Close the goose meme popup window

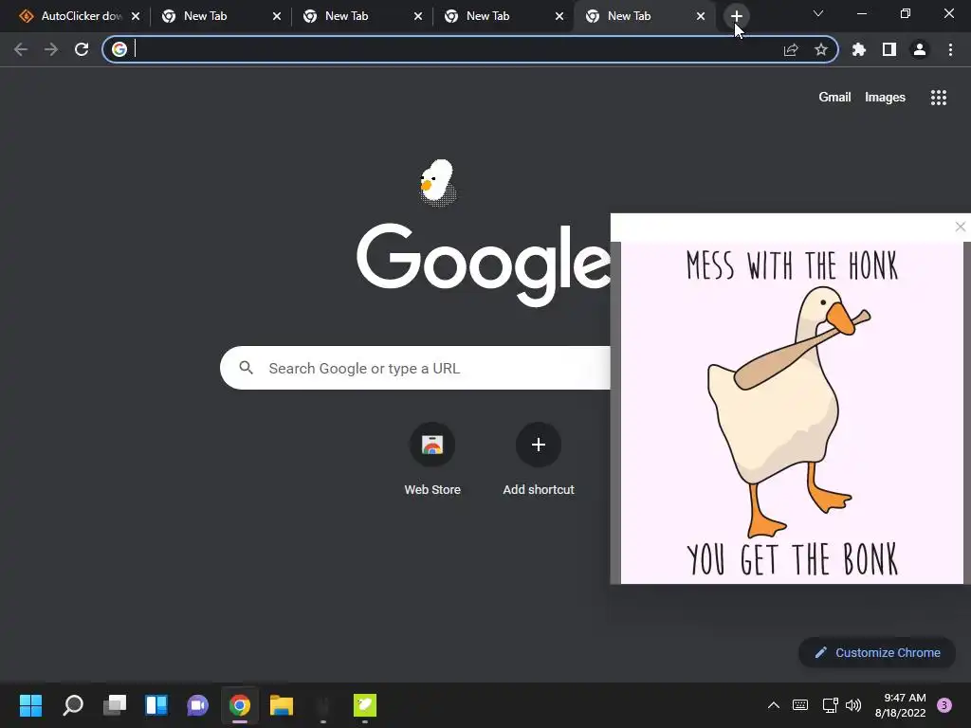(x=960, y=227)
